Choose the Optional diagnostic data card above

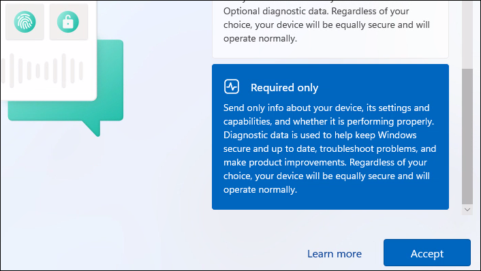point(330,28)
